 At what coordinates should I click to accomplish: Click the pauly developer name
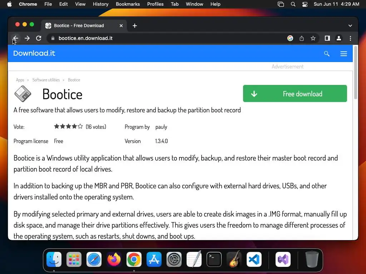pos(161,127)
